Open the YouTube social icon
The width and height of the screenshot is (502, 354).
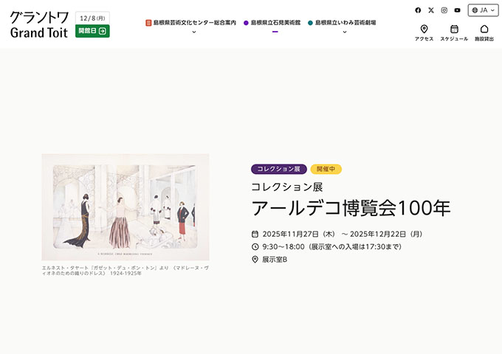[x=457, y=10]
